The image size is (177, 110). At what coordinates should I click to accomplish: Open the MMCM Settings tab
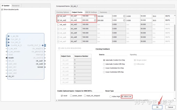coord(91,12)
